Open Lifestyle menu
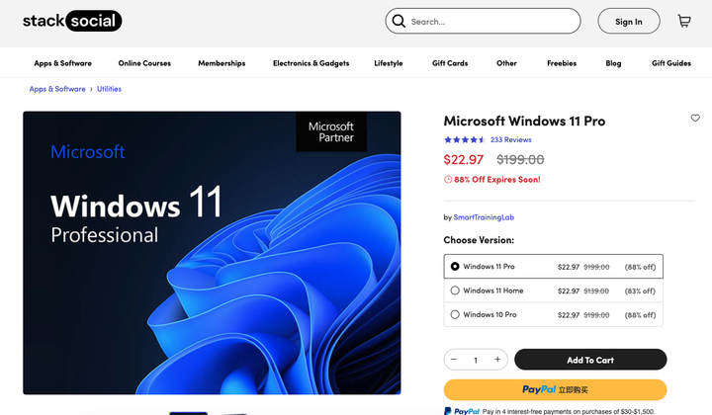The width and height of the screenshot is (712, 415). pos(389,63)
